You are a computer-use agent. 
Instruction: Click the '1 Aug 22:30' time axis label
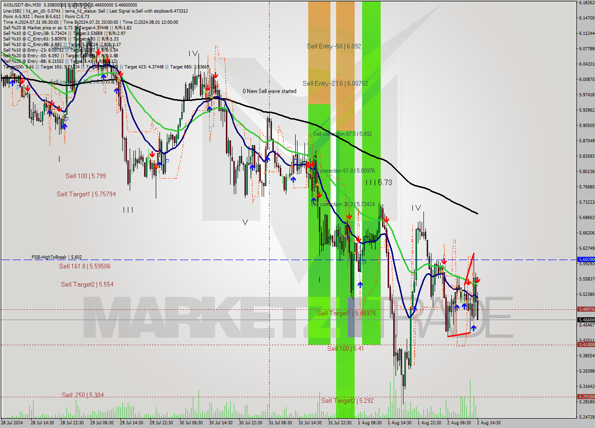[x=429, y=423]
